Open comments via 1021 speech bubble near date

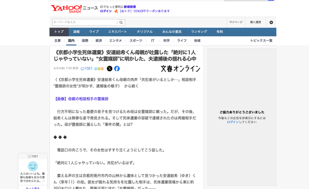click(x=87, y=68)
